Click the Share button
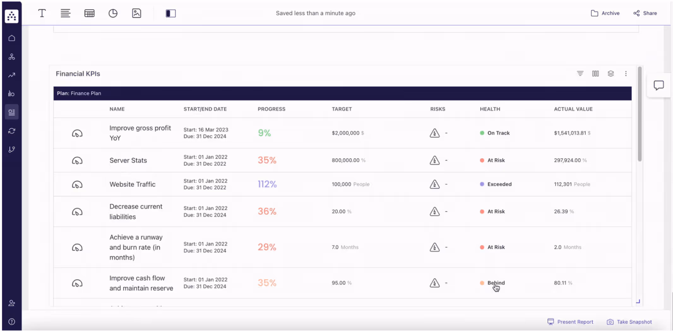The height and width of the screenshot is (331, 673). coord(645,13)
